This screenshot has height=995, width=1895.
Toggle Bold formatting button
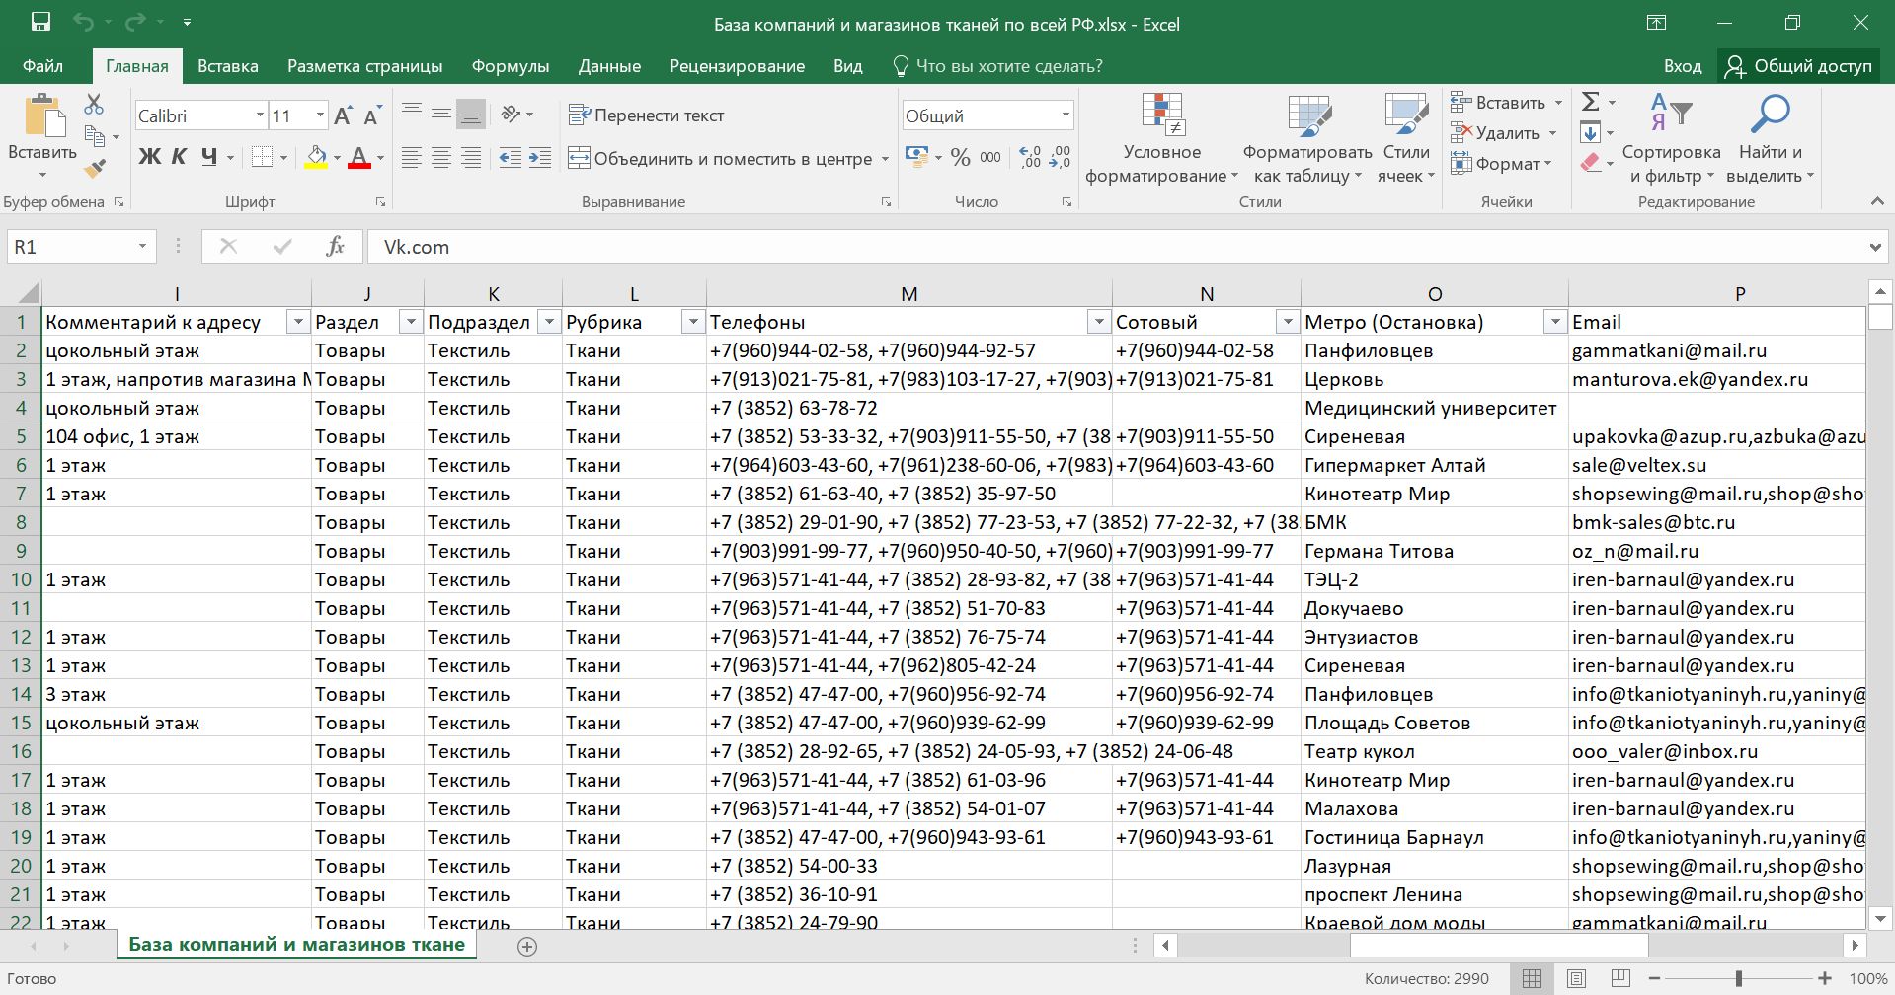point(149,157)
